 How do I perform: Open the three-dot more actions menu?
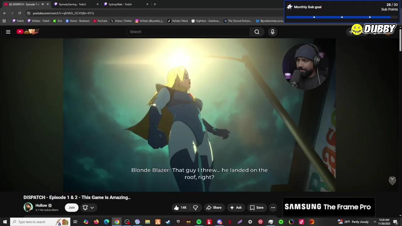[x=273, y=207]
